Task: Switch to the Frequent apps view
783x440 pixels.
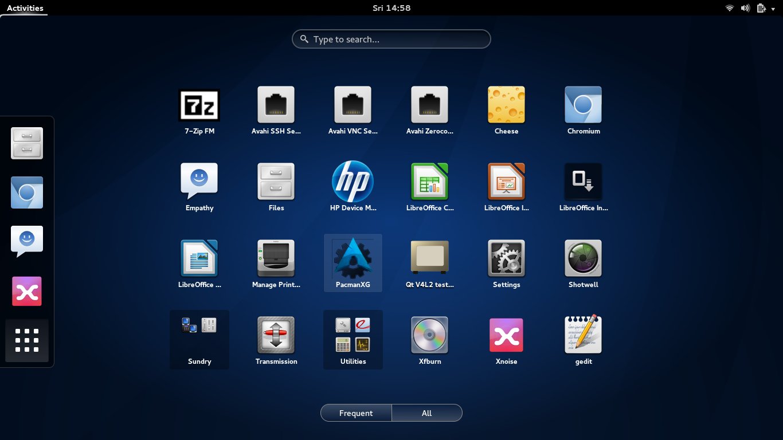Action: point(356,413)
